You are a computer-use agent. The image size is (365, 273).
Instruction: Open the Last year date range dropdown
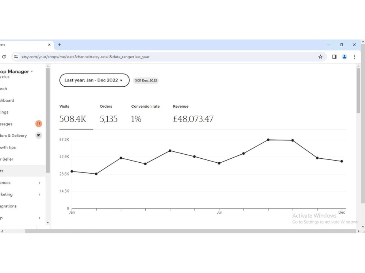tap(94, 80)
